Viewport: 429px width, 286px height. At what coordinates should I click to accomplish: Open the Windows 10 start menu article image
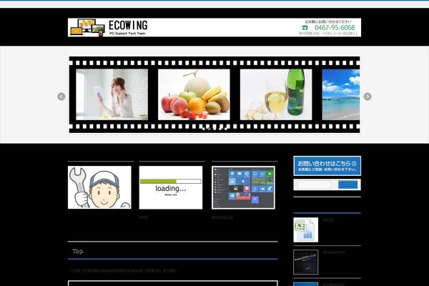click(243, 187)
